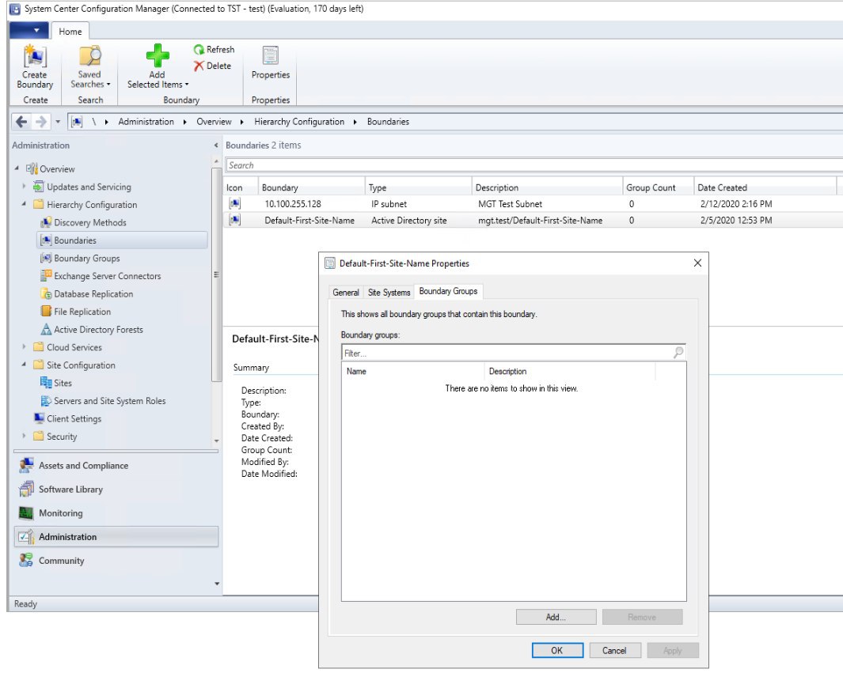Screen dimensions: 843x673
Task: Switch to the Site Systems tab
Action: [389, 292]
